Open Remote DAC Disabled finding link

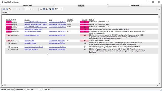pos(30,43)
